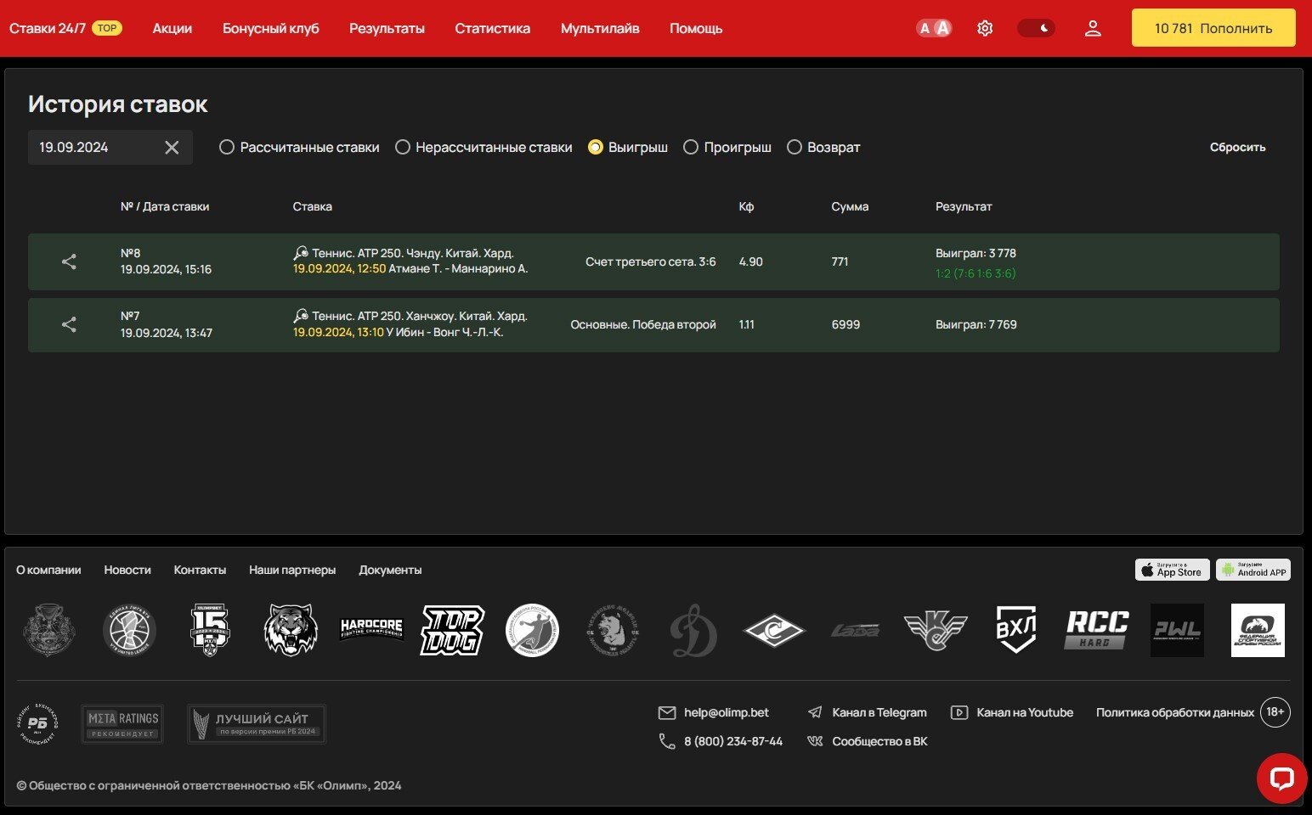Click share icon for bet №8
Image resolution: width=1312 pixels, height=815 pixels.
click(69, 261)
